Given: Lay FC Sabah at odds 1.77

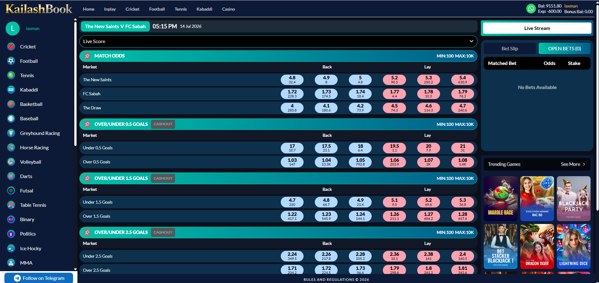Looking at the screenshot, I should point(394,94).
